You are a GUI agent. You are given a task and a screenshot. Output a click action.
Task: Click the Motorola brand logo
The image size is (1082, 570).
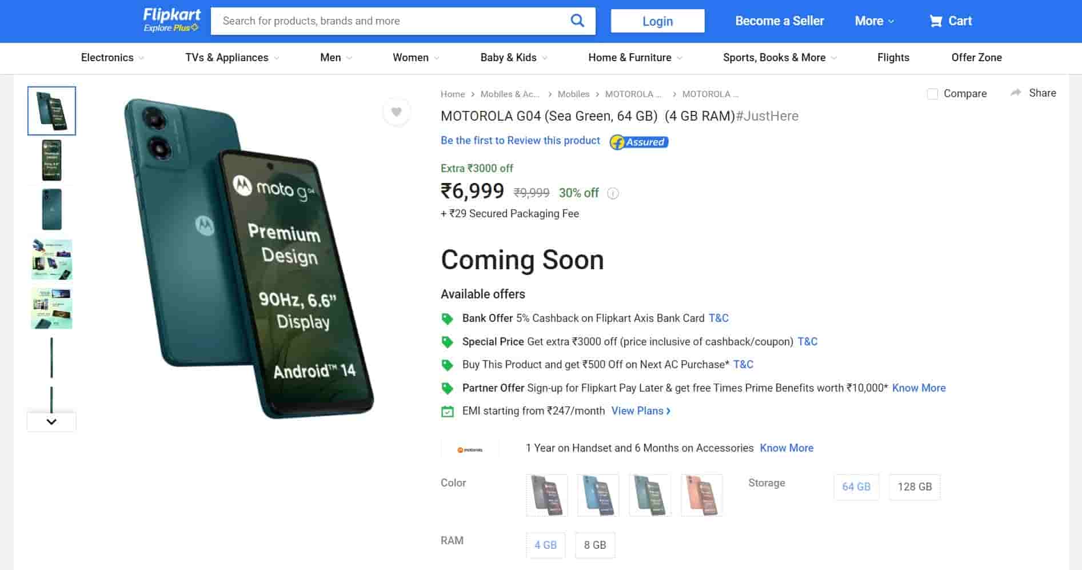470,450
